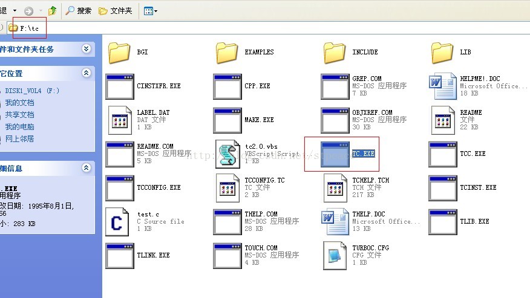Click the TC.EXE file name label

pyautogui.click(x=364, y=154)
